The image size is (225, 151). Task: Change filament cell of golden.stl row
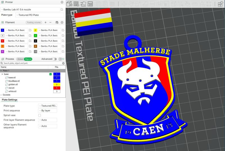coord(57,84)
